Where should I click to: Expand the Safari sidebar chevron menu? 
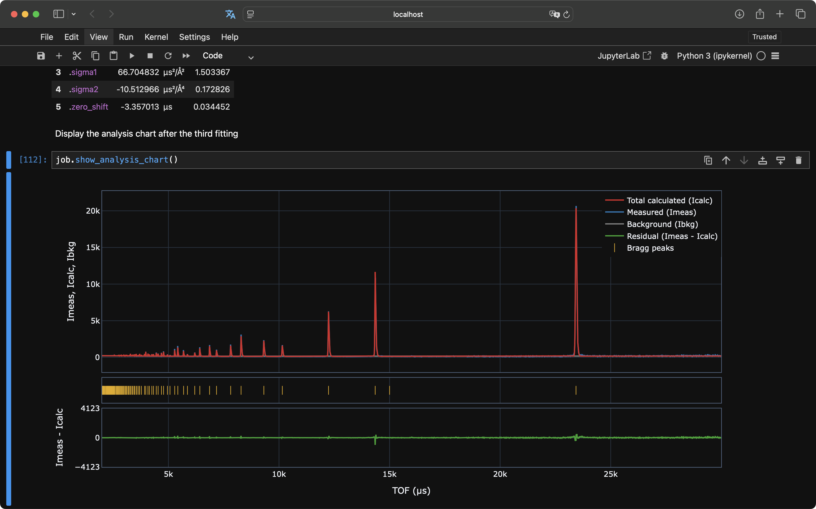74,14
